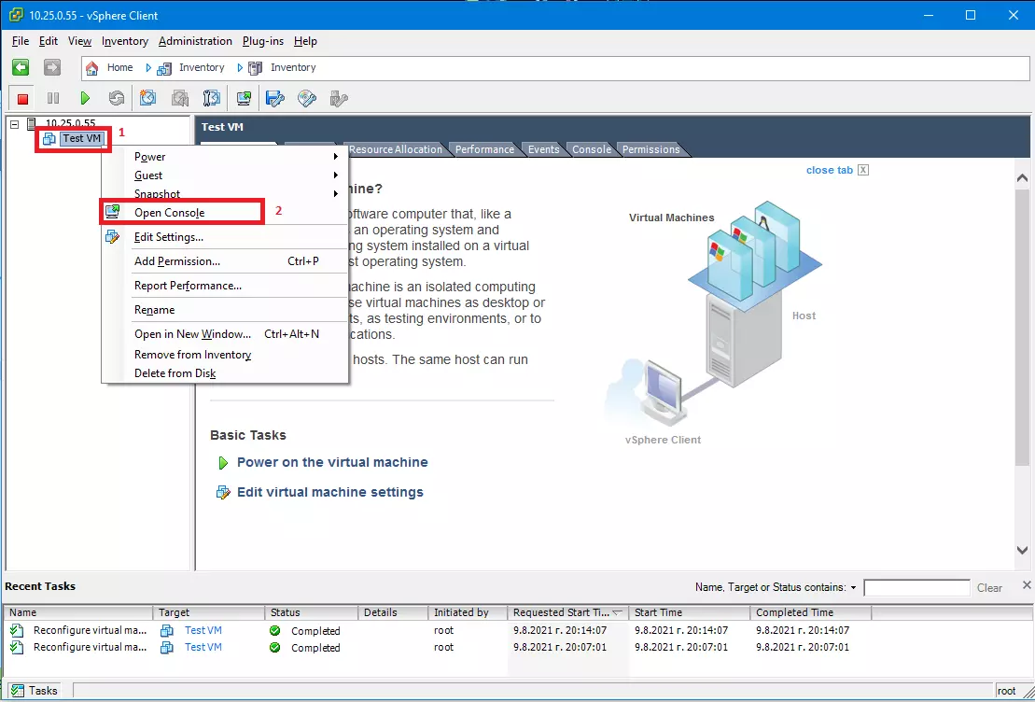Click icon beside Edit virtual machine settings
The width and height of the screenshot is (1035, 702).
tap(224, 493)
